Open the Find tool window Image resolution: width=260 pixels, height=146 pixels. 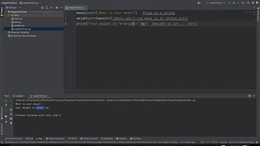click(30, 139)
